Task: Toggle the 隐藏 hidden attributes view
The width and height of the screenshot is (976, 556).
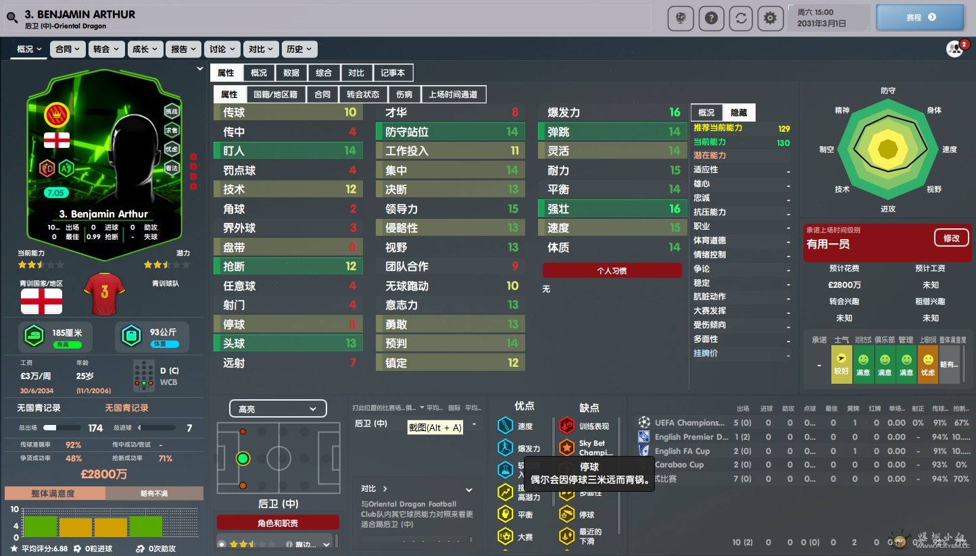Action: tap(739, 113)
